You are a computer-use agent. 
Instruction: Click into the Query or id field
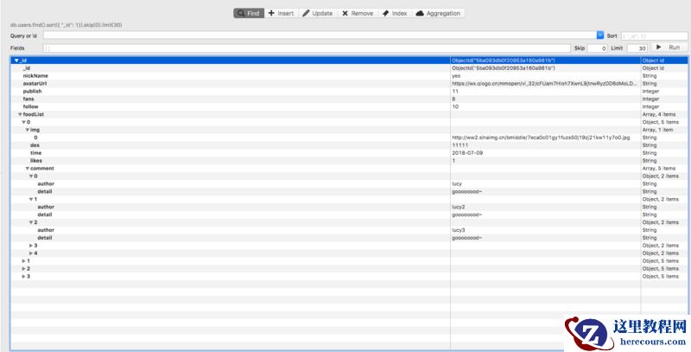320,35
